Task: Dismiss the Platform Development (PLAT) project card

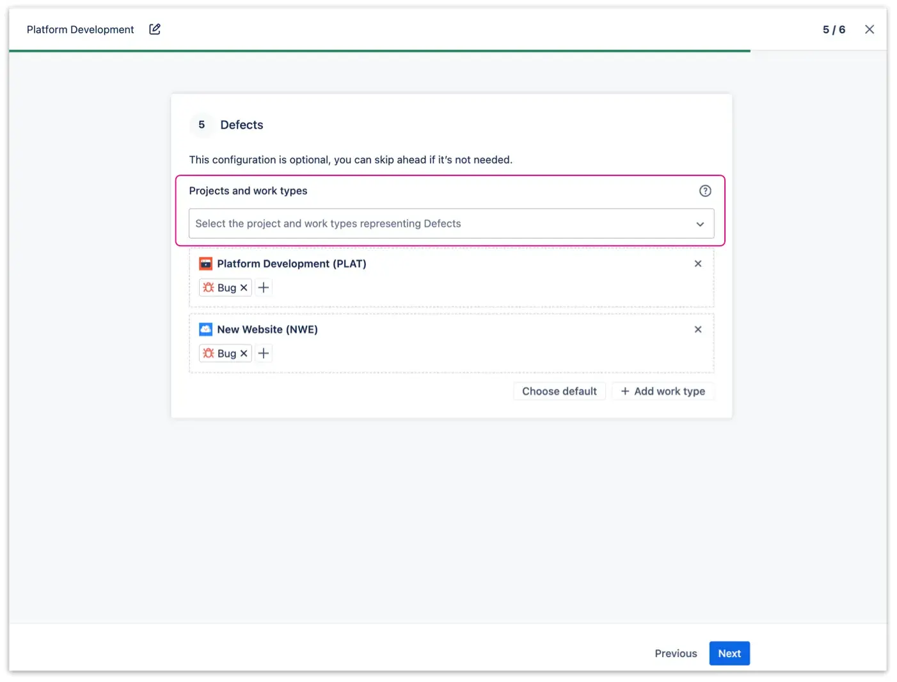Action: pos(698,263)
